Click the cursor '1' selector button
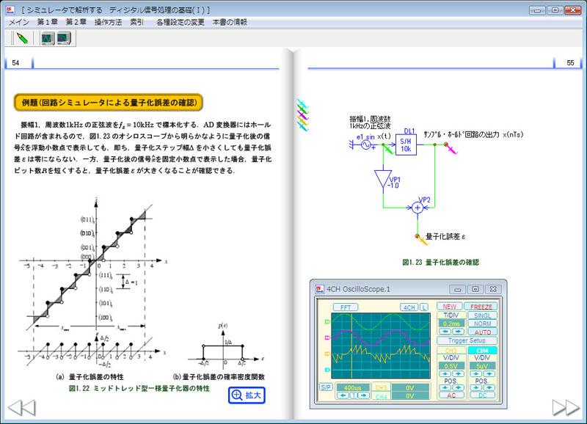The height and width of the screenshot is (424, 587). [353, 395]
